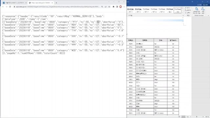This screenshot has width=210, height=118.
Task: Apply the sixth bold style in Word gallery
Action: [170, 10]
